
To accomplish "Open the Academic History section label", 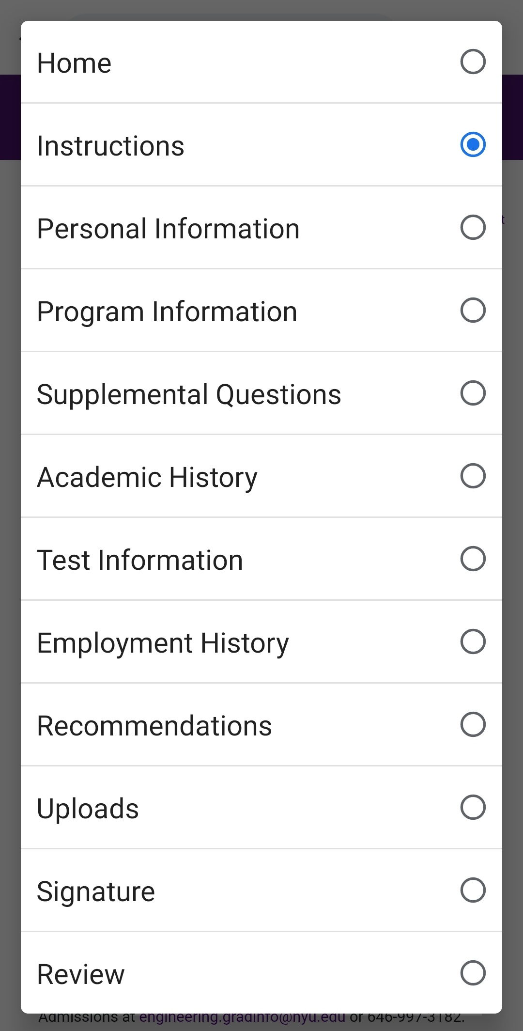I will point(147,478).
